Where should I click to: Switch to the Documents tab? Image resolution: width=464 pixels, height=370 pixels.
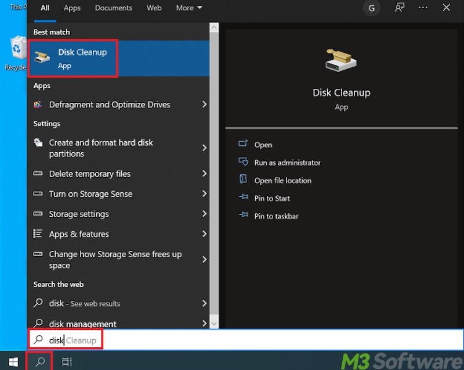coord(114,8)
